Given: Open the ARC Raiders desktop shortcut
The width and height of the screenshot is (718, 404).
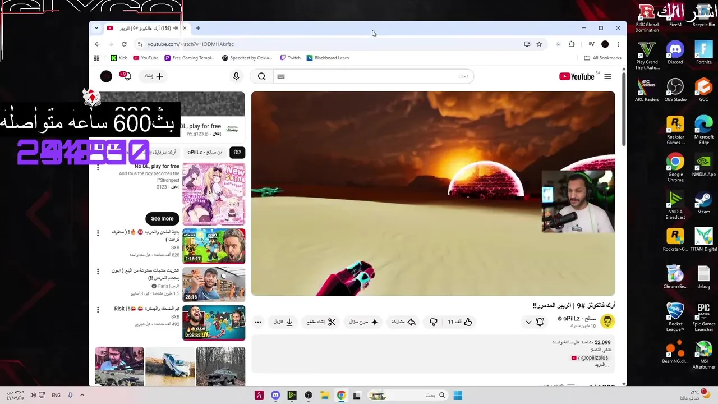Looking at the screenshot, I should [x=647, y=90].
